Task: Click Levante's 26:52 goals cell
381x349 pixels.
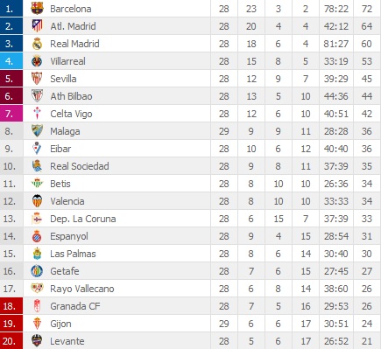Action: click(x=336, y=341)
